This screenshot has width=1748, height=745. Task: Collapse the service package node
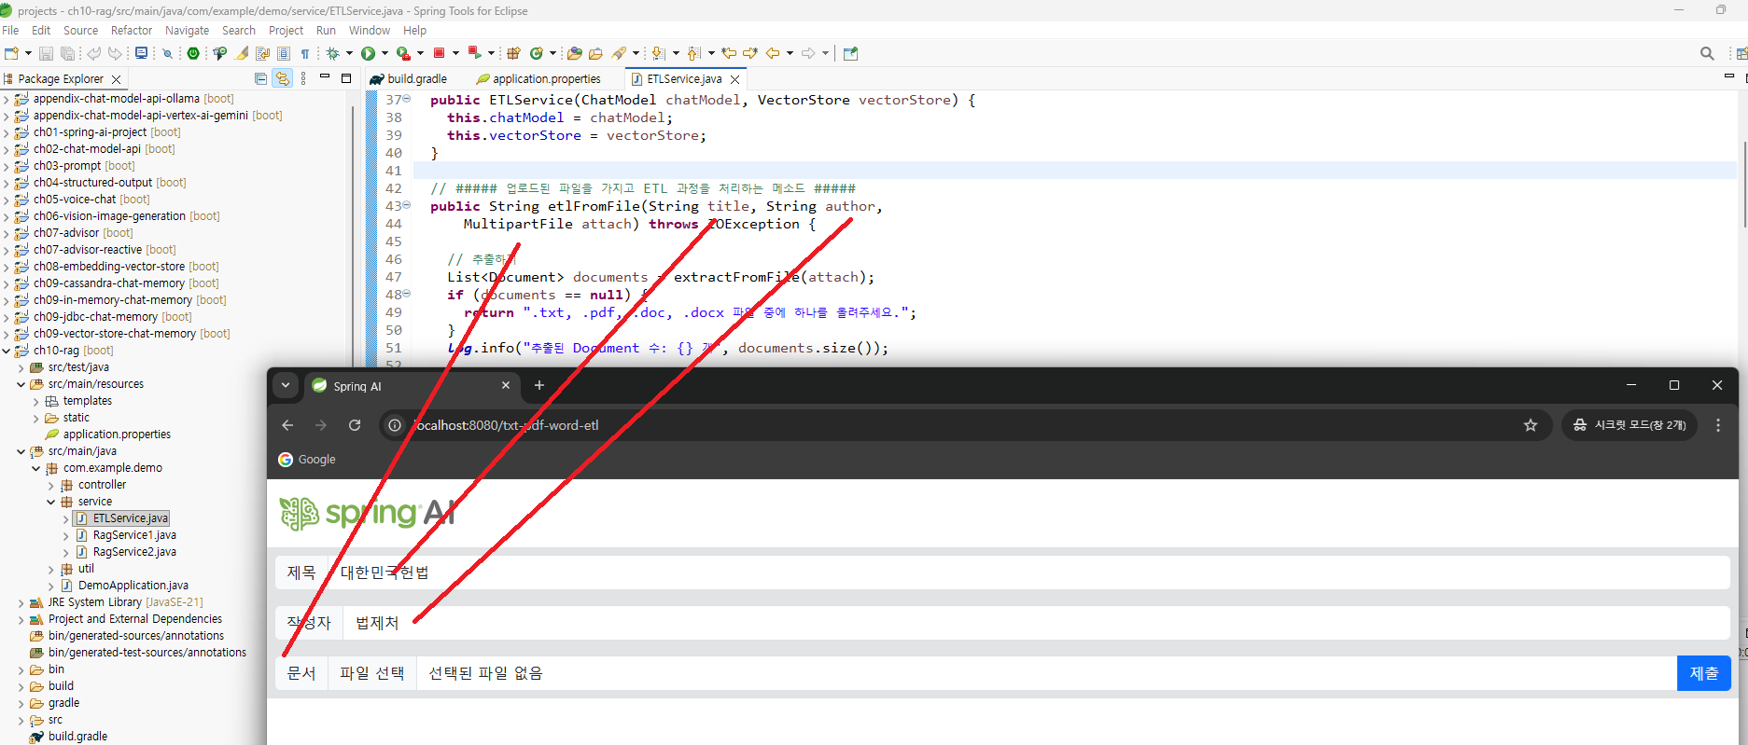click(x=51, y=502)
